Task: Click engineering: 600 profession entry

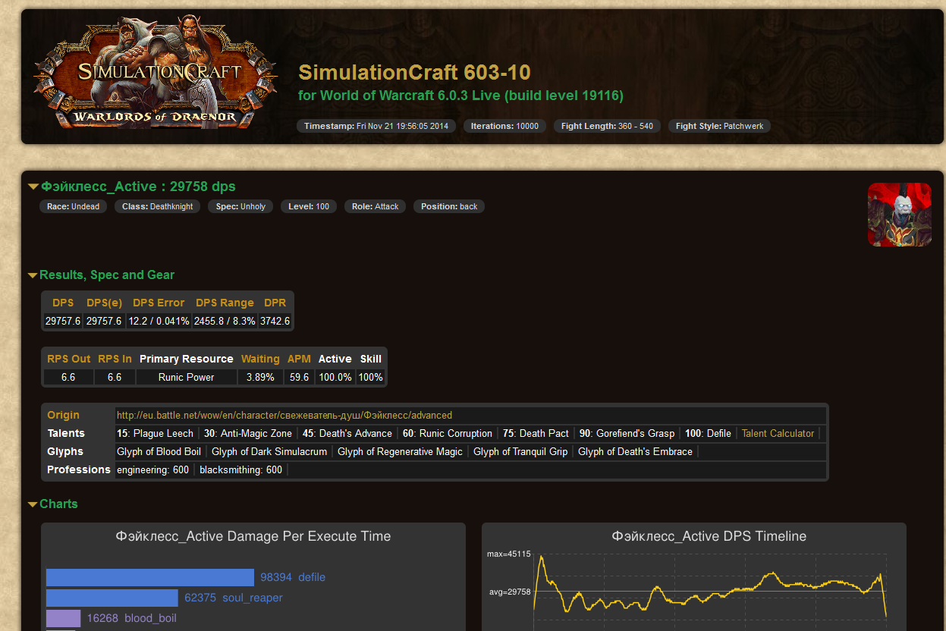Action: (x=152, y=470)
